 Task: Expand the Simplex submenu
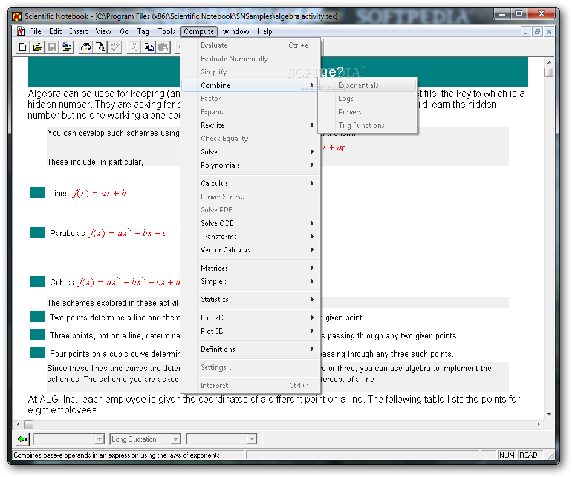[251, 281]
